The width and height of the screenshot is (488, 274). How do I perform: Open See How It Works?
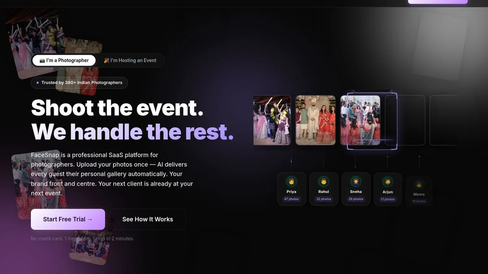pos(148,219)
